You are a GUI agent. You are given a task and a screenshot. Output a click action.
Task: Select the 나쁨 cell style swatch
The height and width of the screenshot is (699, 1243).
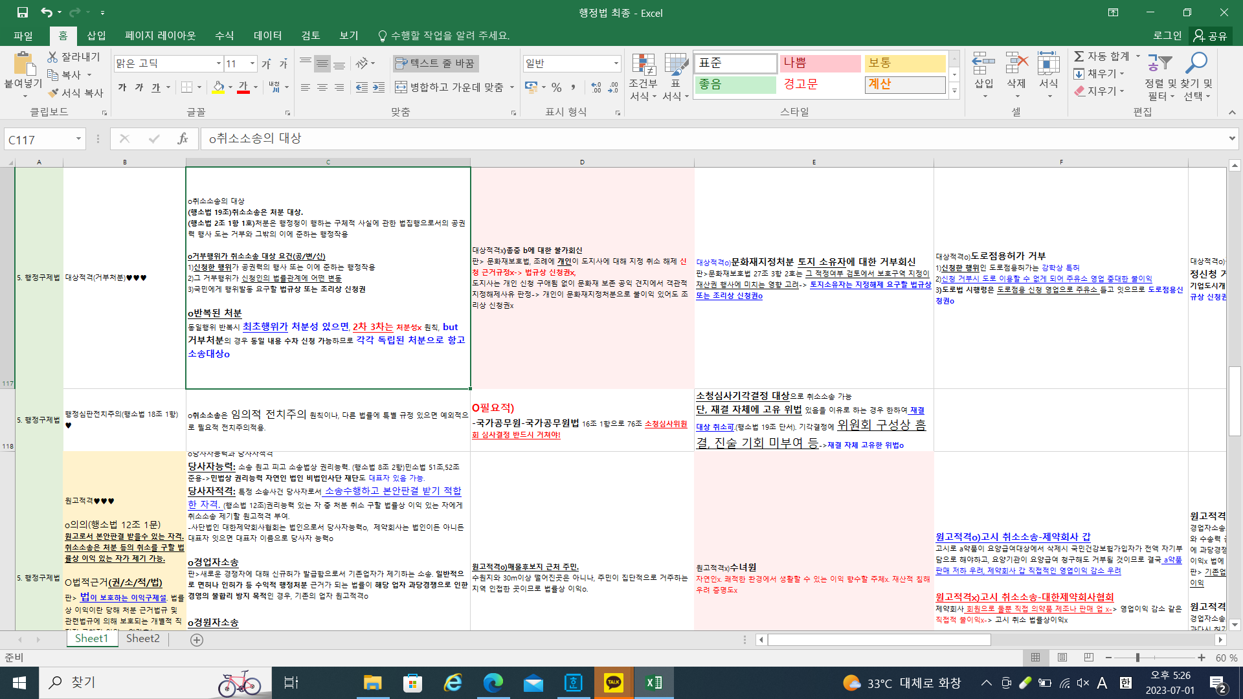pyautogui.click(x=820, y=63)
